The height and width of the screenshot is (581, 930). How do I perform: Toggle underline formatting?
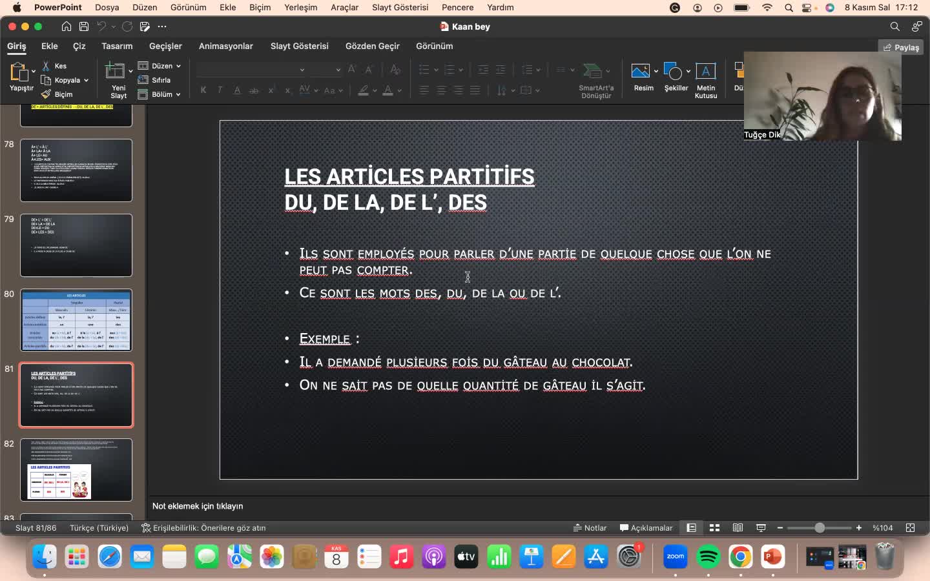[237, 90]
